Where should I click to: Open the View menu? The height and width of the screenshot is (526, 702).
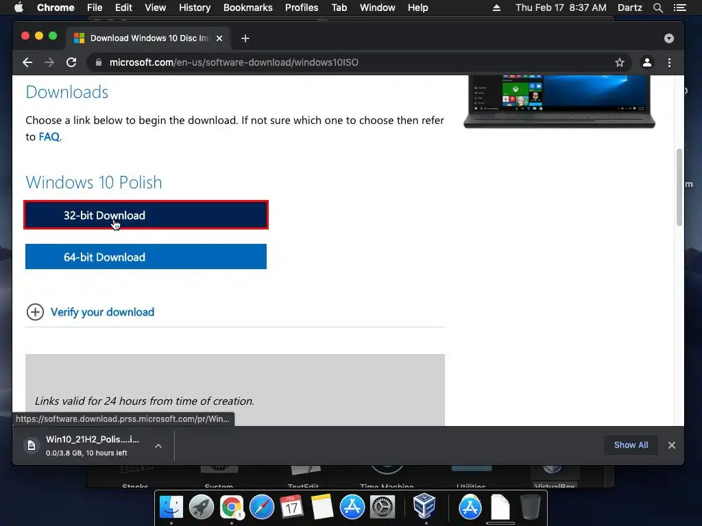(156, 8)
